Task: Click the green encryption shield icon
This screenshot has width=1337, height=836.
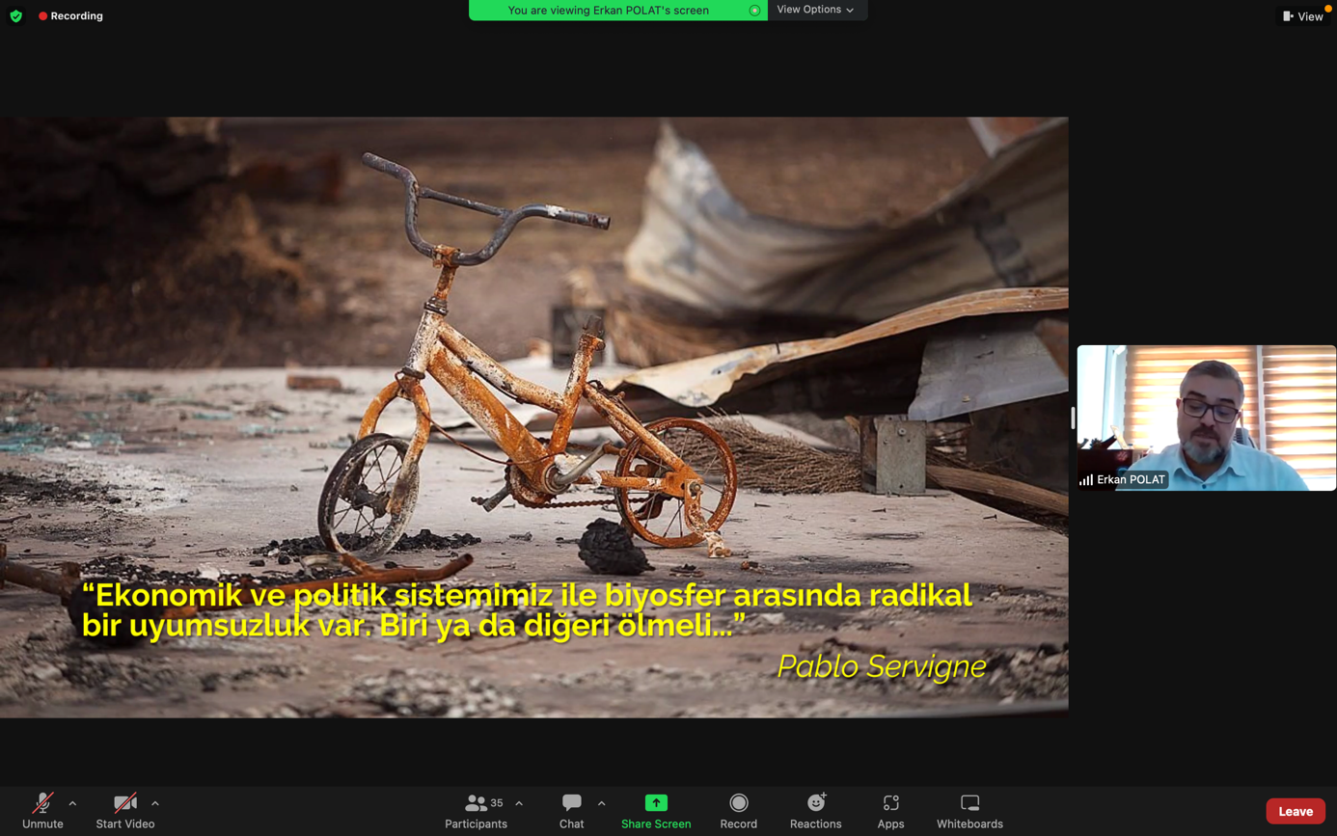Action: pos(16,16)
